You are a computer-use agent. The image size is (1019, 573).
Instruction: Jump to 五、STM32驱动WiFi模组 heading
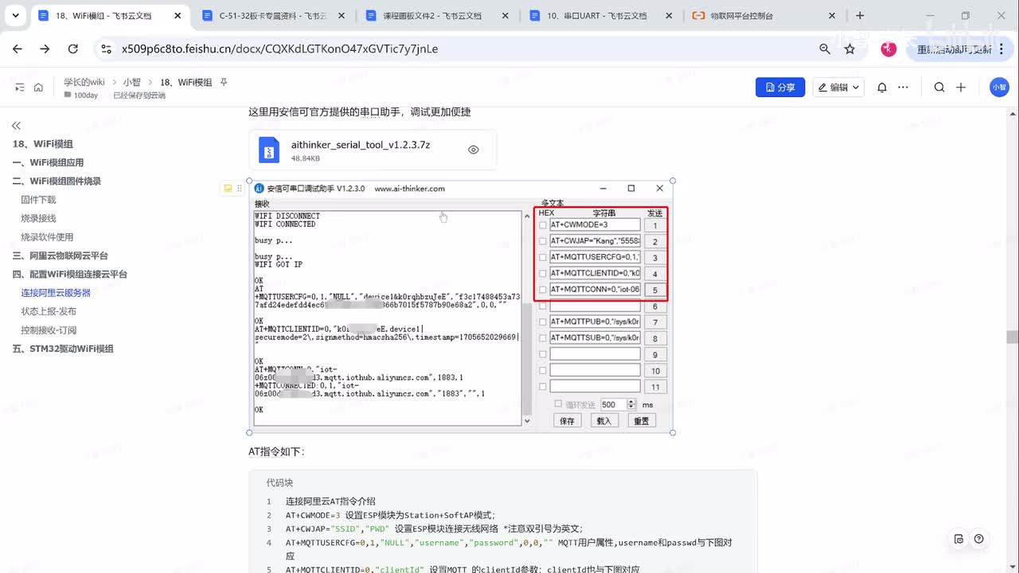pos(63,349)
